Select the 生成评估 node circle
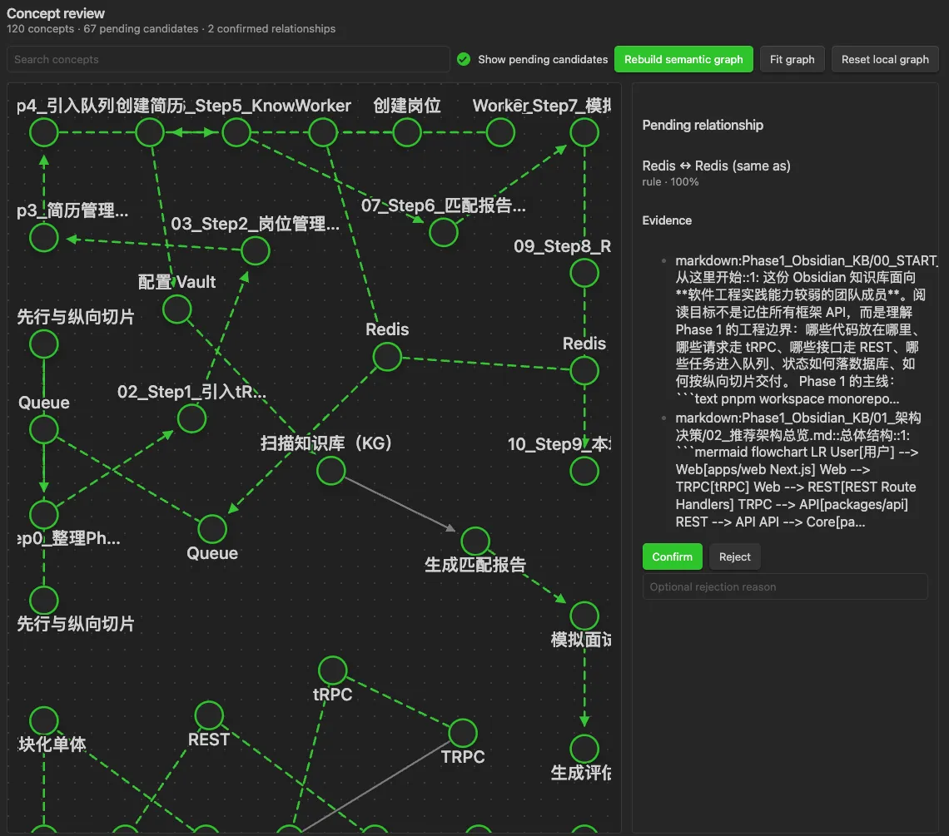 584,749
